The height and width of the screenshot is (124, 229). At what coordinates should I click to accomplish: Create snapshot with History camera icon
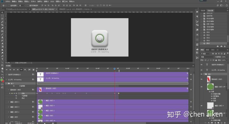tap(221, 46)
